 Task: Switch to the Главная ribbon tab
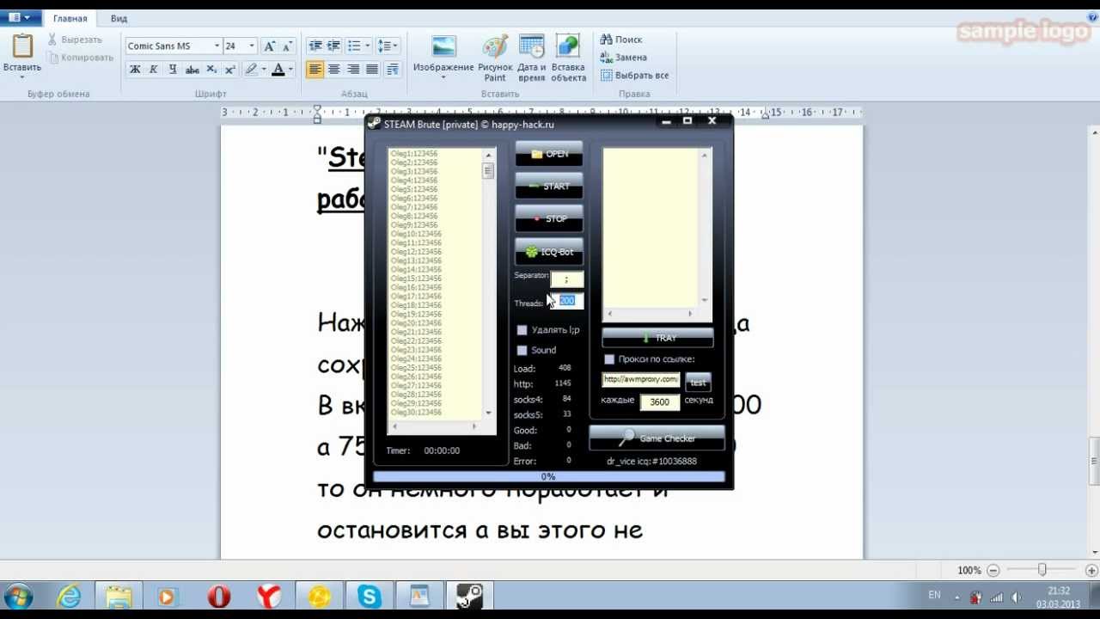(70, 18)
